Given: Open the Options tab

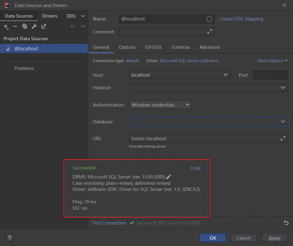Looking at the screenshot, I should click(127, 47).
